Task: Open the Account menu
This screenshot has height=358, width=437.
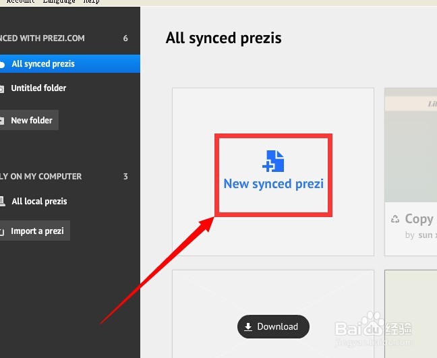Action: 20,1
